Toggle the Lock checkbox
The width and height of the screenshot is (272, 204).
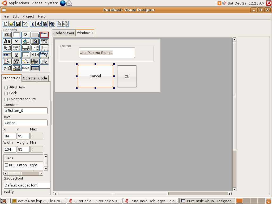pos(6,93)
